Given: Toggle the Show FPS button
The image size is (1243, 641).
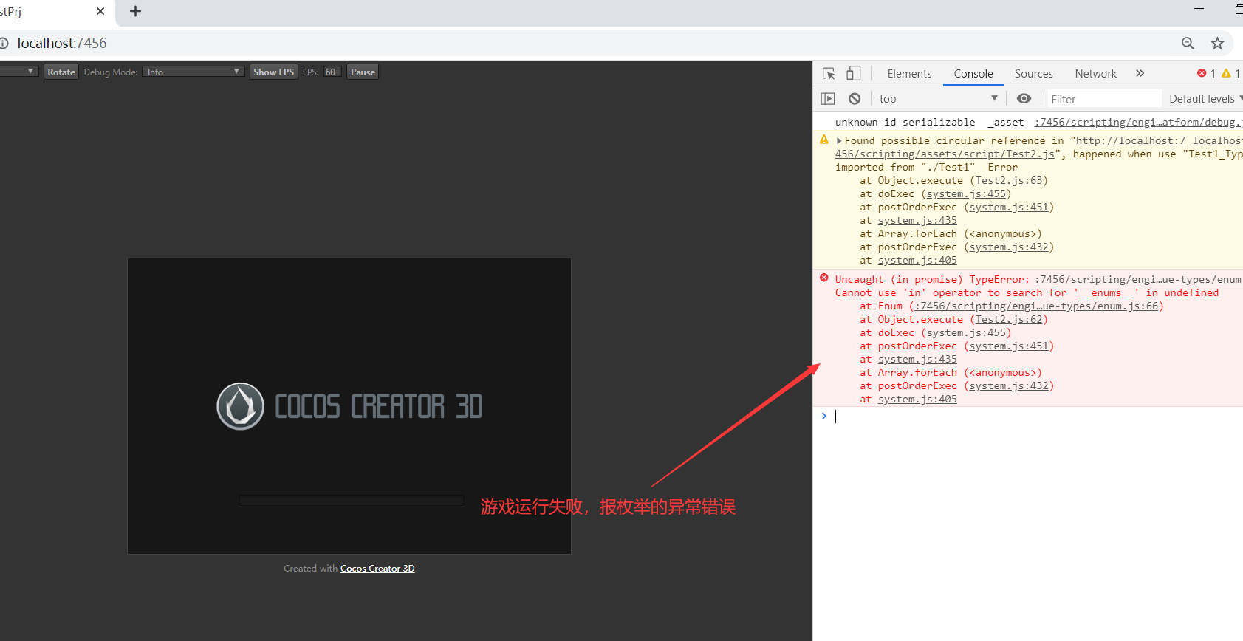Looking at the screenshot, I should point(273,72).
